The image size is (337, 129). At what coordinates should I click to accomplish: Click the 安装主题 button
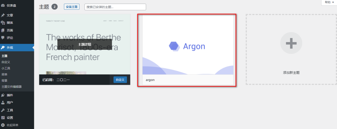point(72,7)
